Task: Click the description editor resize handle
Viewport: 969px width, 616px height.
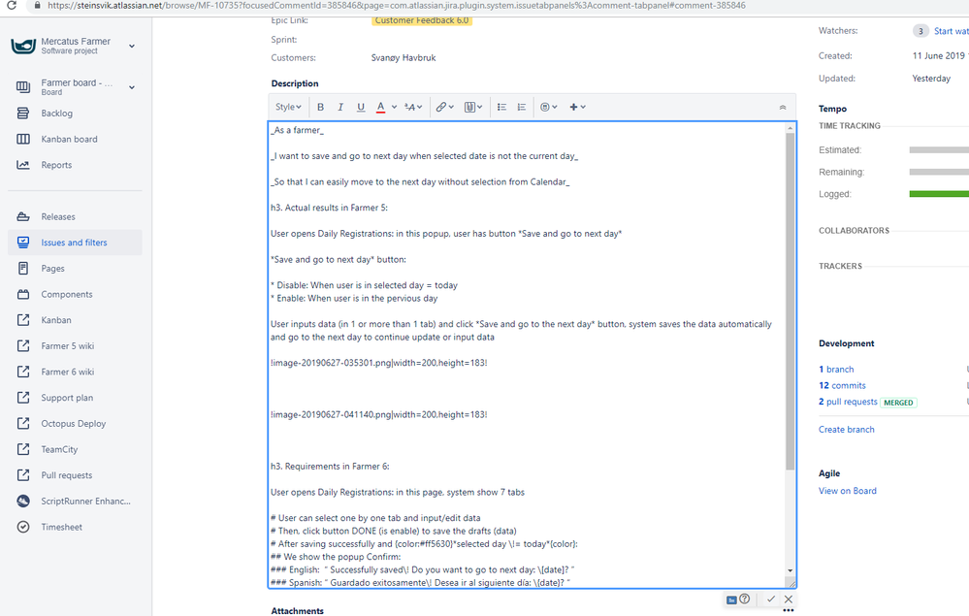Action: [791, 582]
